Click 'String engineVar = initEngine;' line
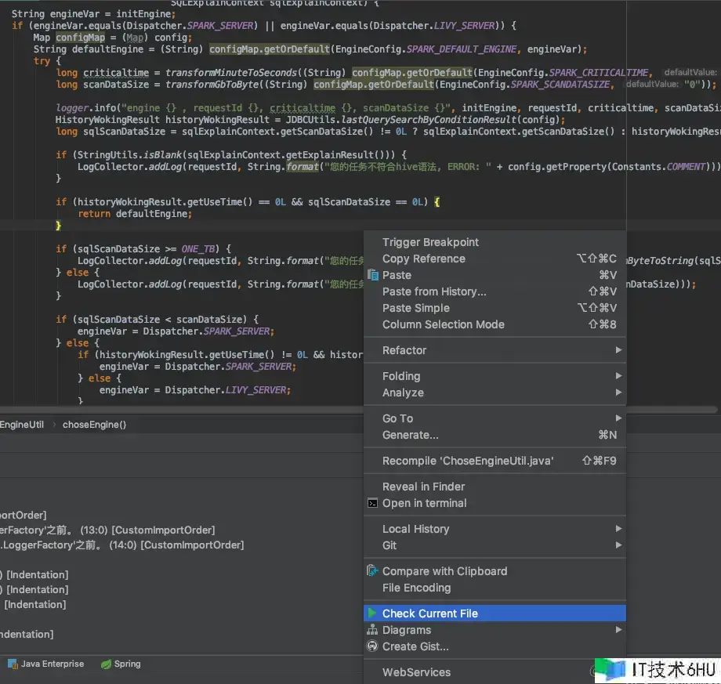721x684 pixels. (93, 14)
